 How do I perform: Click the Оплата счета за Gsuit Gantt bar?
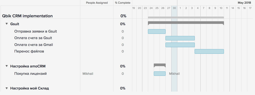(180, 38)
